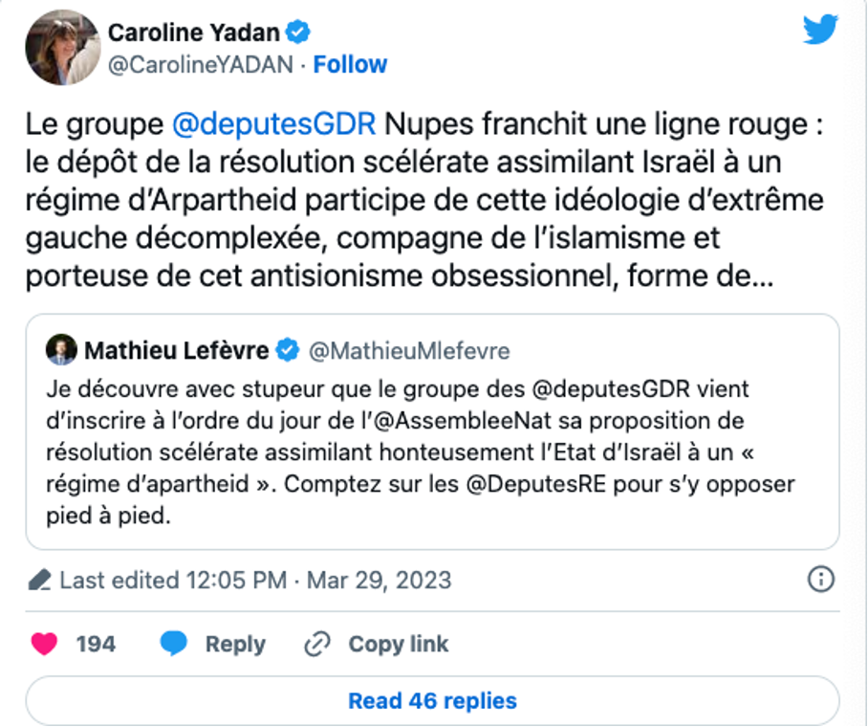The image size is (868, 727).
Task: Open the tweet info icon
Action: [x=821, y=579]
